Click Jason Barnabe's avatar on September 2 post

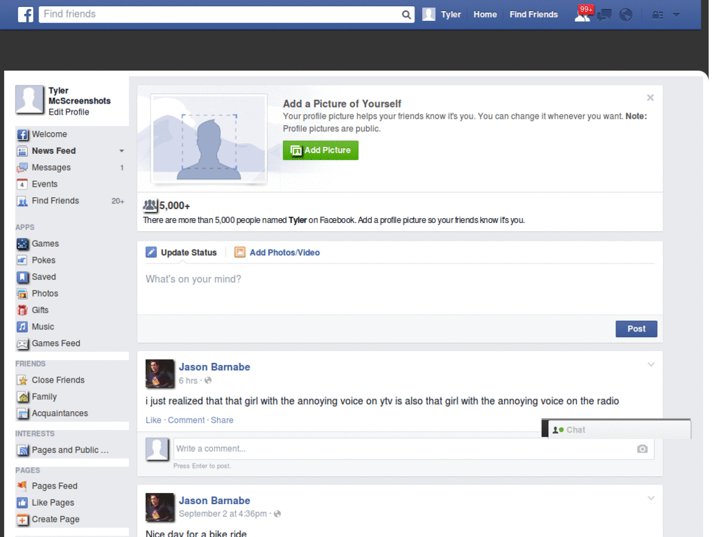click(160, 508)
